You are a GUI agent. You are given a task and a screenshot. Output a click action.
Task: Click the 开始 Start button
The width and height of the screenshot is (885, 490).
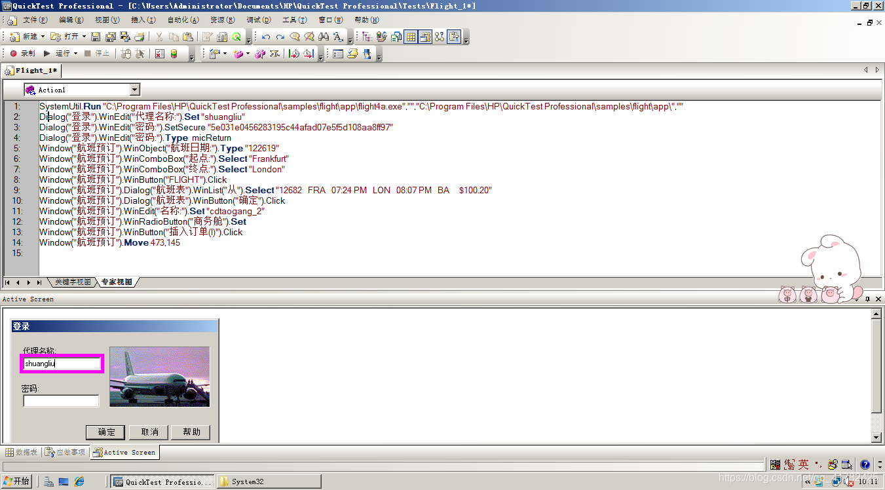click(x=16, y=481)
